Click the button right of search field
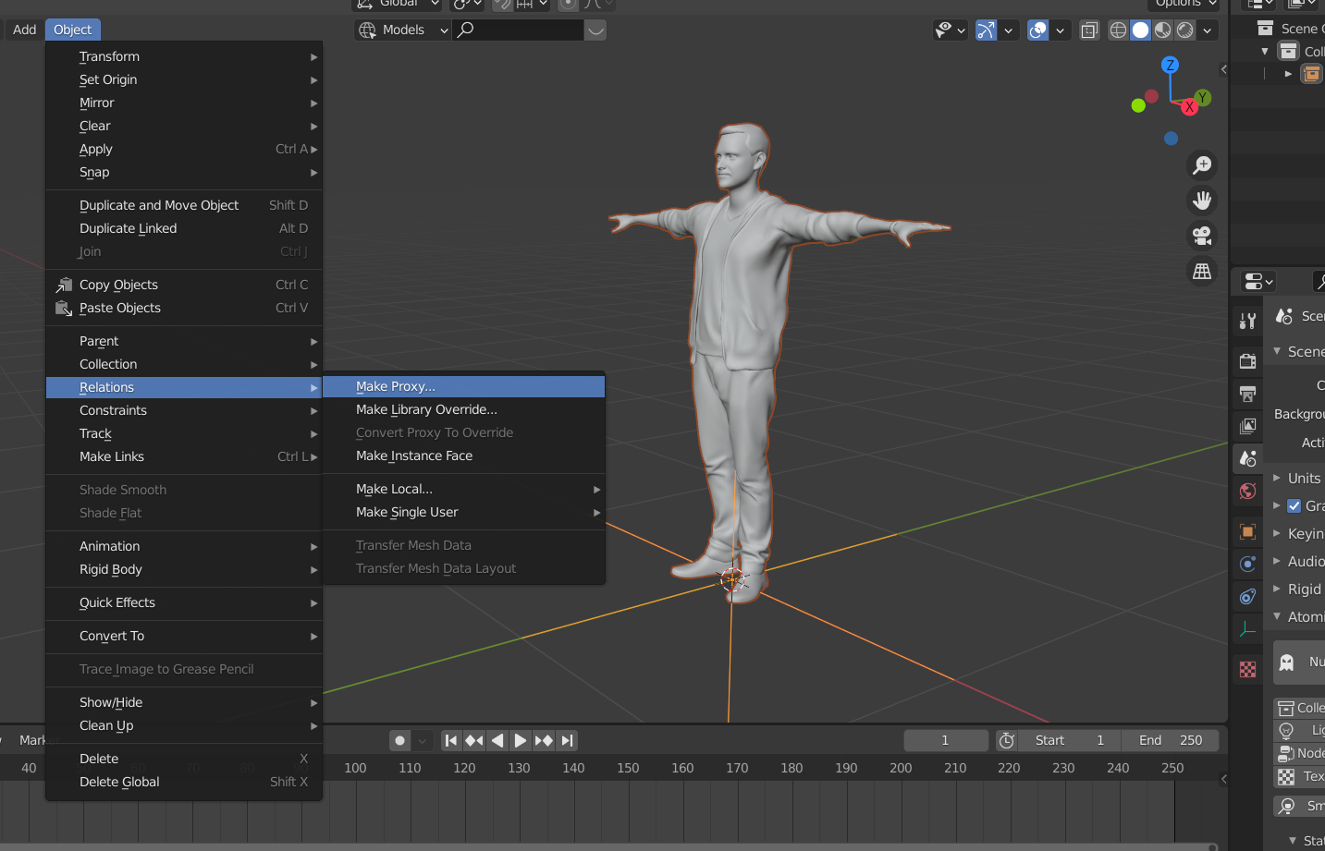This screenshot has width=1325, height=851. point(595,30)
